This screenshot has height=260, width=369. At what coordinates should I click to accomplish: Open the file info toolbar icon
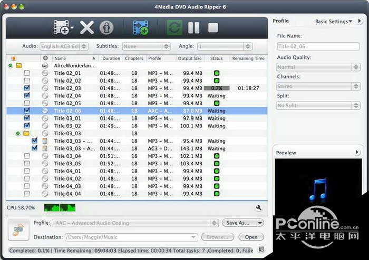[106, 28]
